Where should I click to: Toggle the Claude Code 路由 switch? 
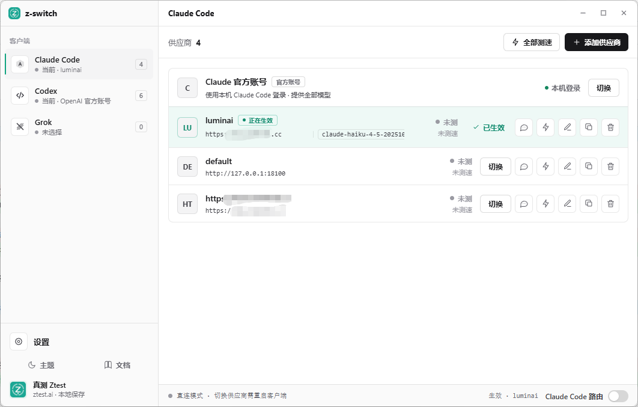618,396
